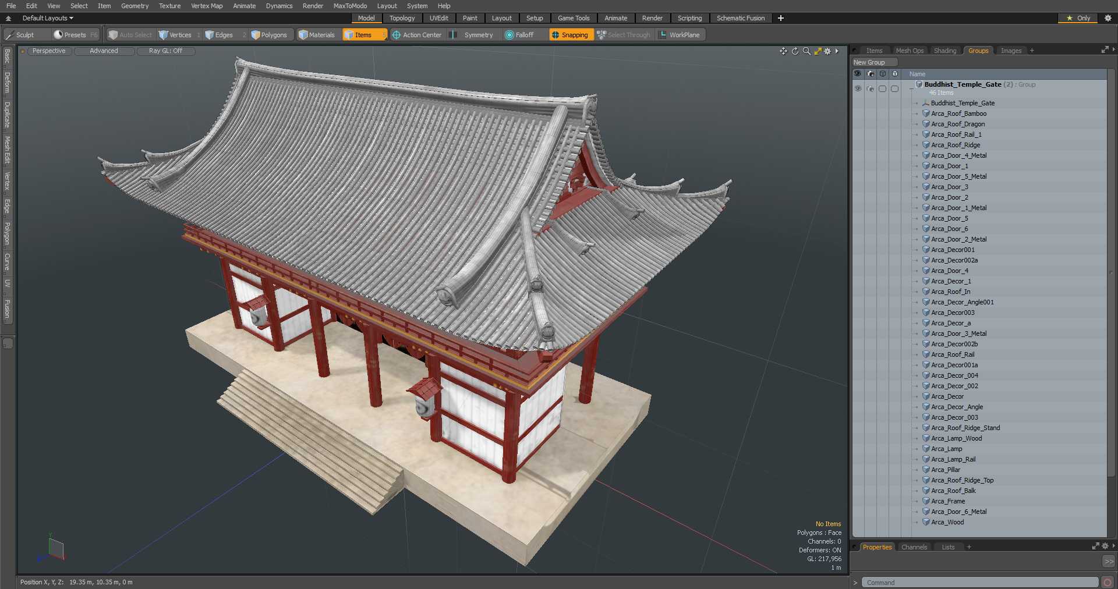Click the double-arrow expand button in Properties
The image size is (1118, 589).
tap(1109, 562)
